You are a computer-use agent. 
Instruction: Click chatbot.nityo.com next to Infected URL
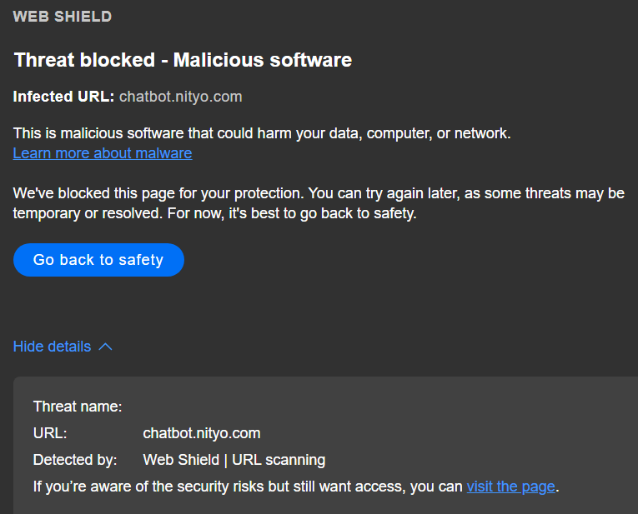click(x=180, y=97)
